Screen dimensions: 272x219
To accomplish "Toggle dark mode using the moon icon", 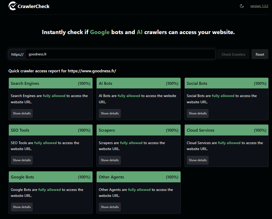I will [x=242, y=6].
